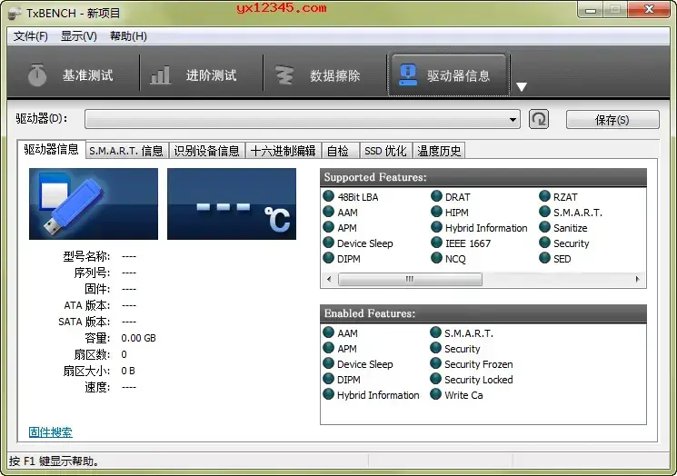Click the 型号名称 label
Viewport: 677px width, 476px height.
point(86,256)
